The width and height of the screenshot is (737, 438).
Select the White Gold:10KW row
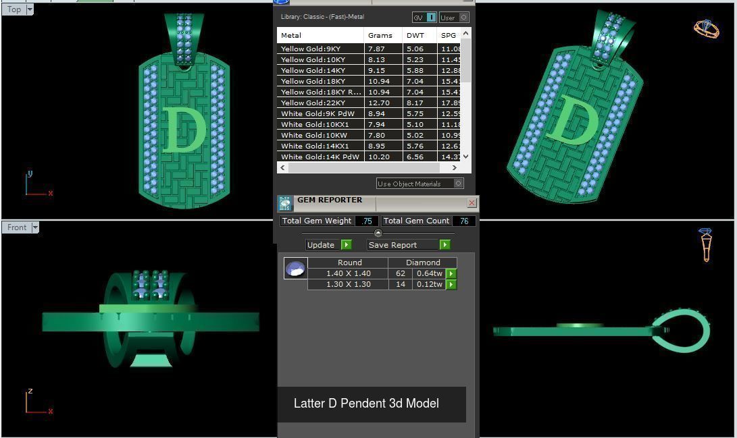[x=369, y=135]
